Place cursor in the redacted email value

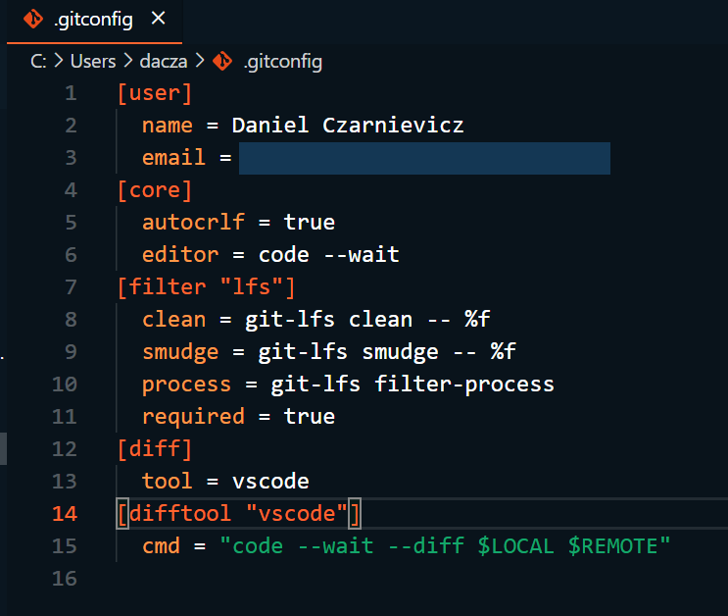[423, 158]
